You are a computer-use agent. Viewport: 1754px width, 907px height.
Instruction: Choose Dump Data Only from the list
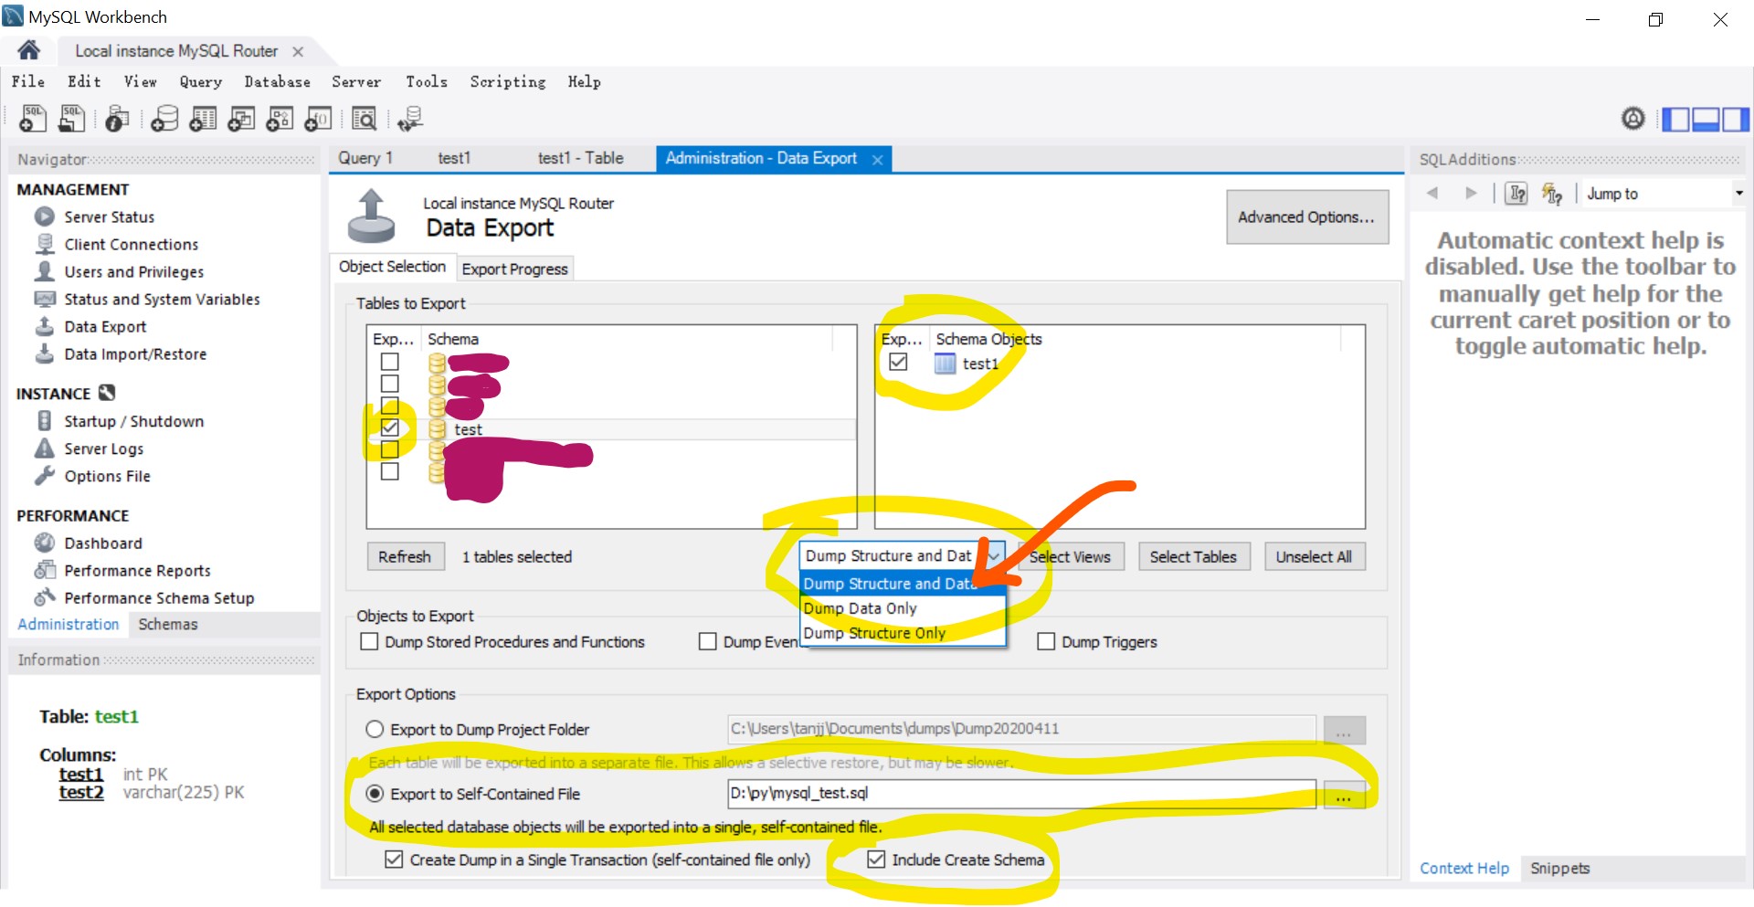click(x=903, y=608)
